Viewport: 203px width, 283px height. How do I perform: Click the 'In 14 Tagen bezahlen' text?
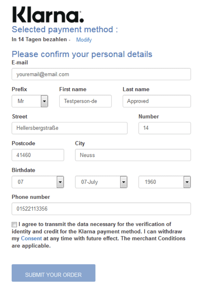39,40
